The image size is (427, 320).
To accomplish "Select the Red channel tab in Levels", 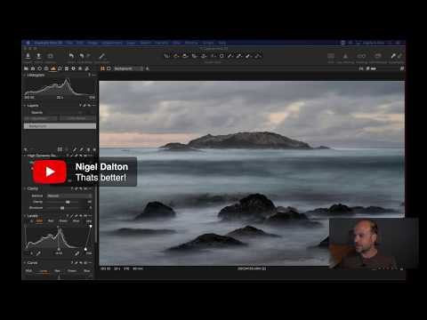I will (51, 221).
